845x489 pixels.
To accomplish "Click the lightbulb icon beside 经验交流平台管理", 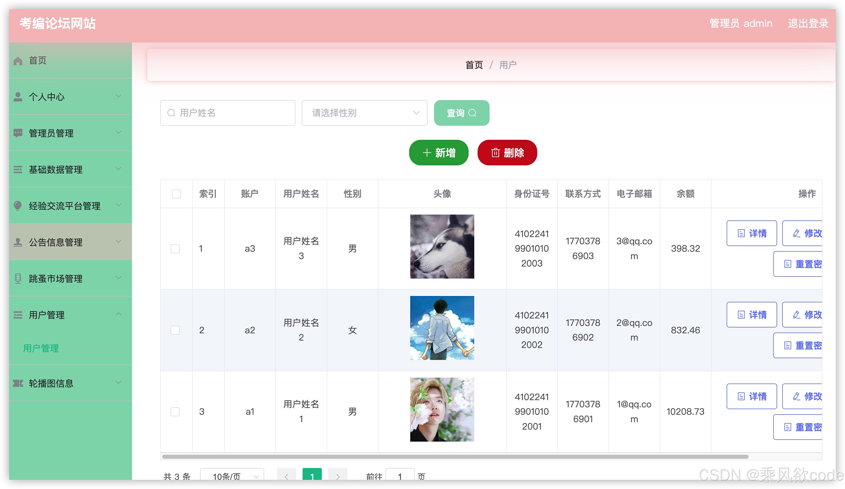I will (x=18, y=205).
